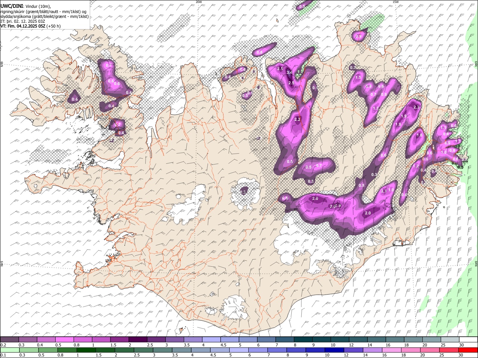Click the snow legend swatch between 3 and 3.5
Image resolution: width=478 pixels, height=358 pixels.
point(174,340)
